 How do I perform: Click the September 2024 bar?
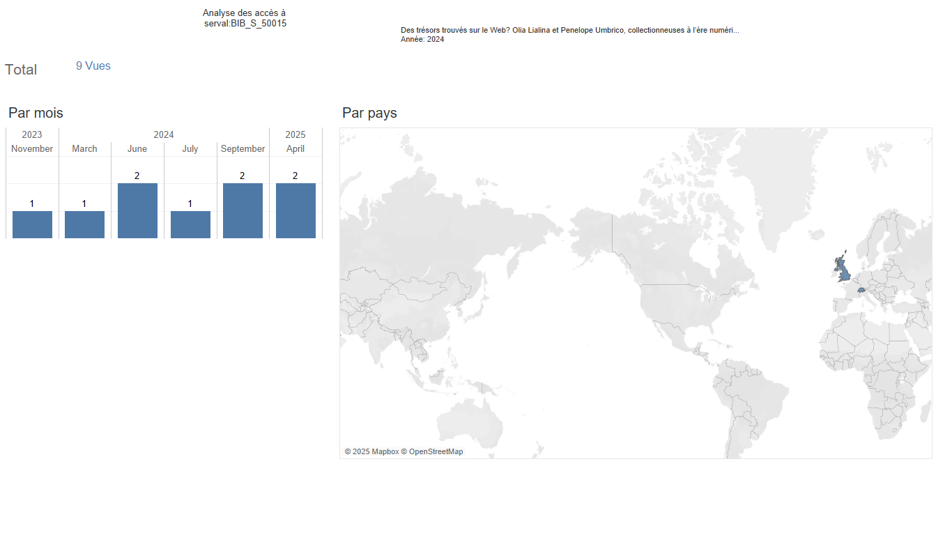(243, 210)
